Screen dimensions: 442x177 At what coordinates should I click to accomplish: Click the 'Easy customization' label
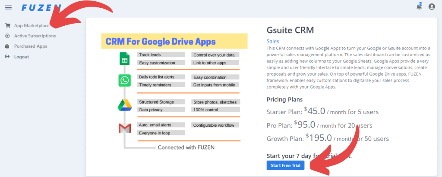tap(161, 63)
